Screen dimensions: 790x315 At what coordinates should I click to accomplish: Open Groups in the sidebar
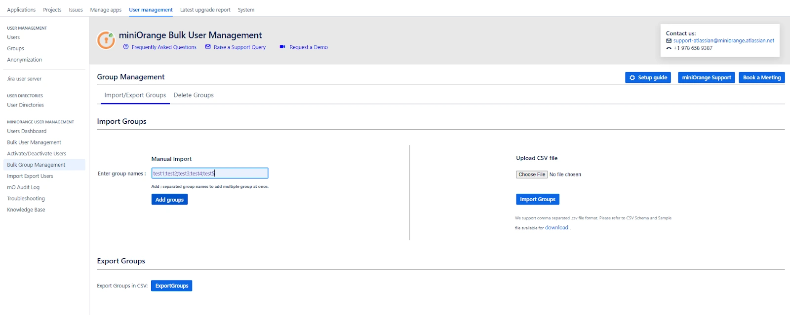15,49
